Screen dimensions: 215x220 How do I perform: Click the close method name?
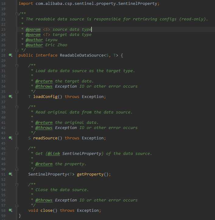click(47, 211)
